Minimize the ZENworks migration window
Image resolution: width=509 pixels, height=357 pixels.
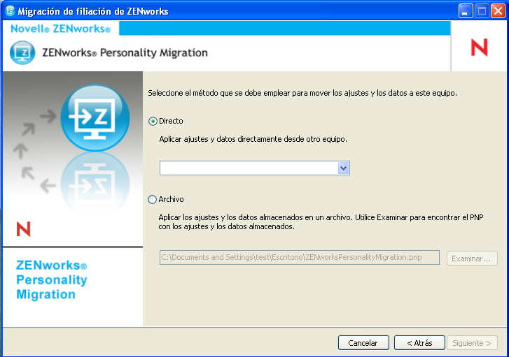click(x=465, y=11)
